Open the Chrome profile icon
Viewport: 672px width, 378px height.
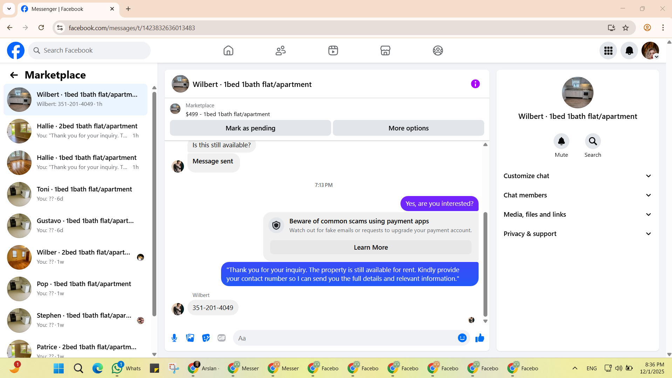(647, 28)
